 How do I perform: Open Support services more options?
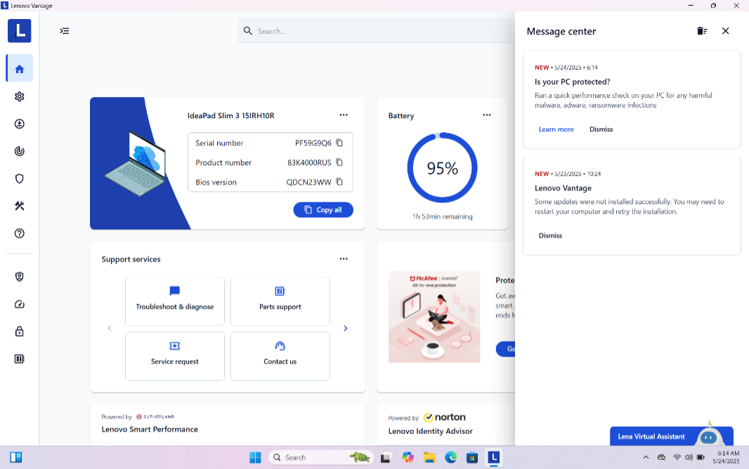344,259
